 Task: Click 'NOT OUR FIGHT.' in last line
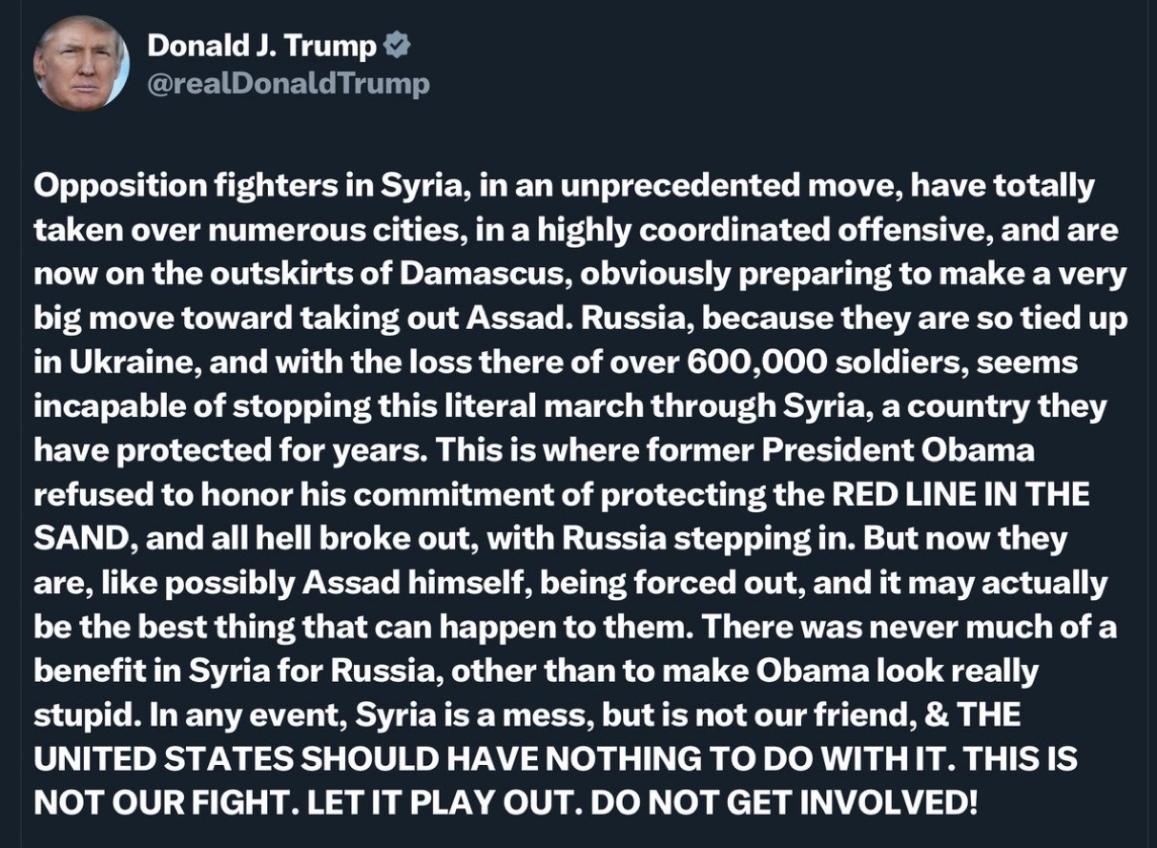point(164,803)
